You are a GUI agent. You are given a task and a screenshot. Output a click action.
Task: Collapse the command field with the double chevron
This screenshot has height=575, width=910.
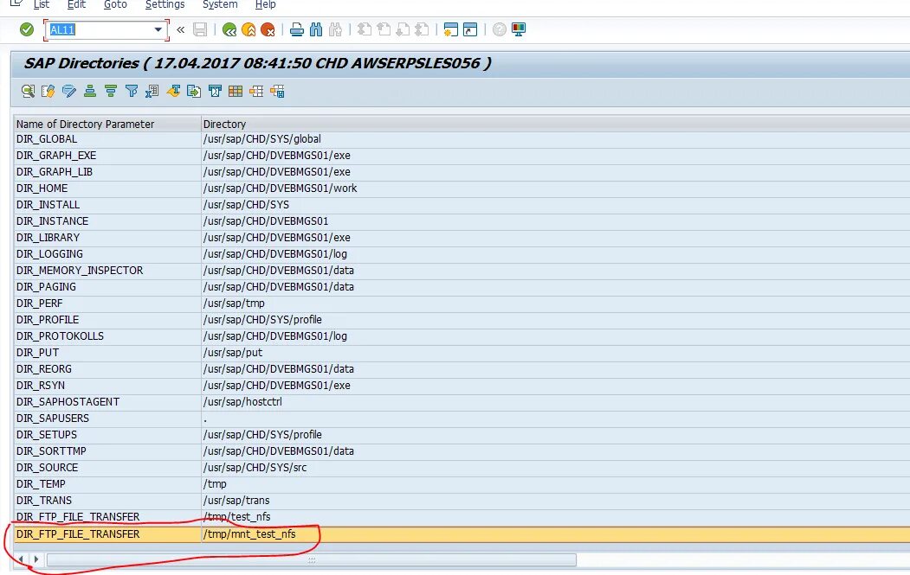tap(180, 29)
